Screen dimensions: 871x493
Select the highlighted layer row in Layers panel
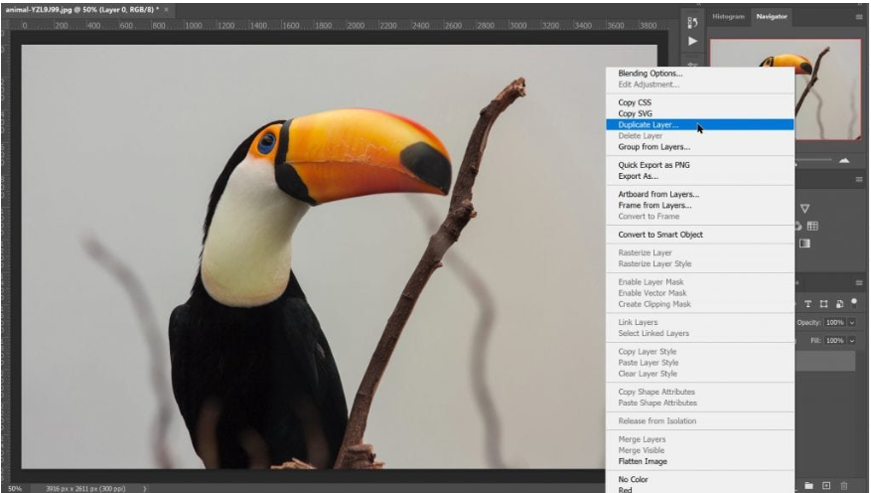(825, 361)
